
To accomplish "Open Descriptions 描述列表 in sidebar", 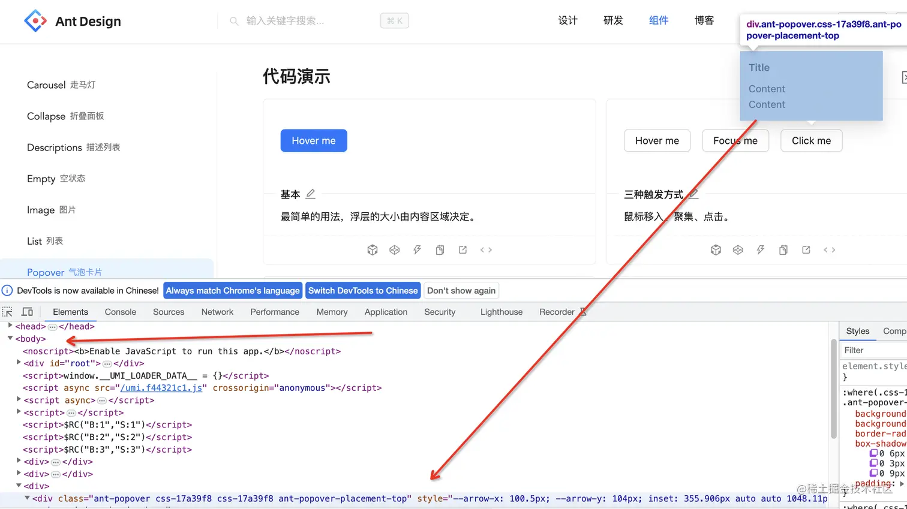I will tap(74, 147).
